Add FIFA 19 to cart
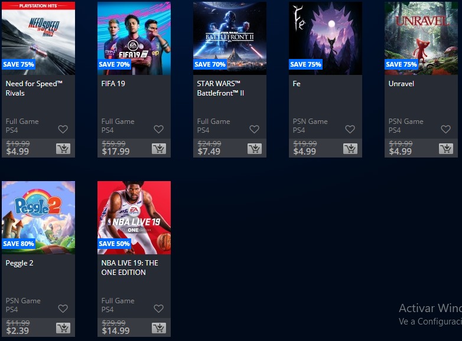Viewport: 462px width, 341px height. pyautogui.click(x=159, y=149)
